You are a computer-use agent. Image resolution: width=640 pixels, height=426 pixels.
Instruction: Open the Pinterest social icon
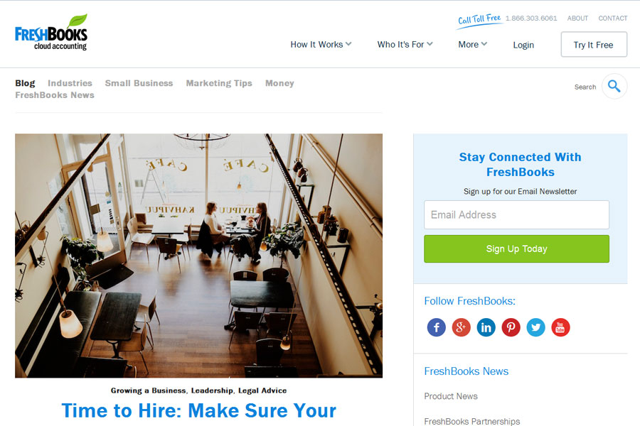511,327
